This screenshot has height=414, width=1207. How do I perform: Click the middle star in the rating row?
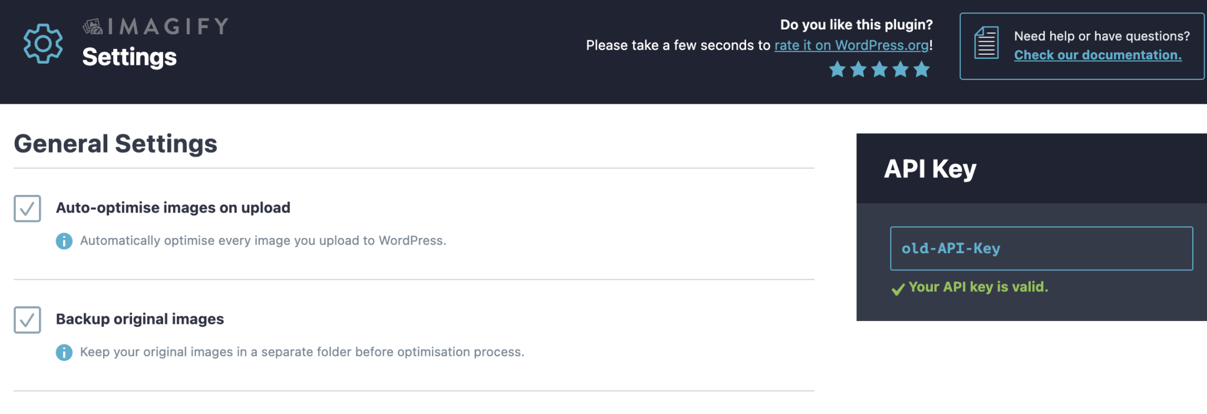click(x=879, y=69)
